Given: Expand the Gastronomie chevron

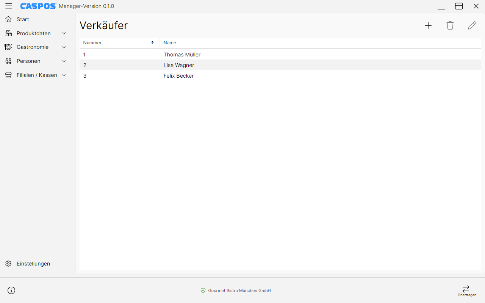Looking at the screenshot, I should [x=64, y=47].
